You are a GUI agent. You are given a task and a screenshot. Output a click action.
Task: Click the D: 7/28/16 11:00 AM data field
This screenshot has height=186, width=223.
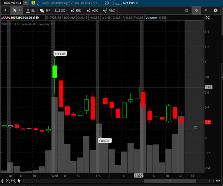pyautogui.click(x=61, y=18)
